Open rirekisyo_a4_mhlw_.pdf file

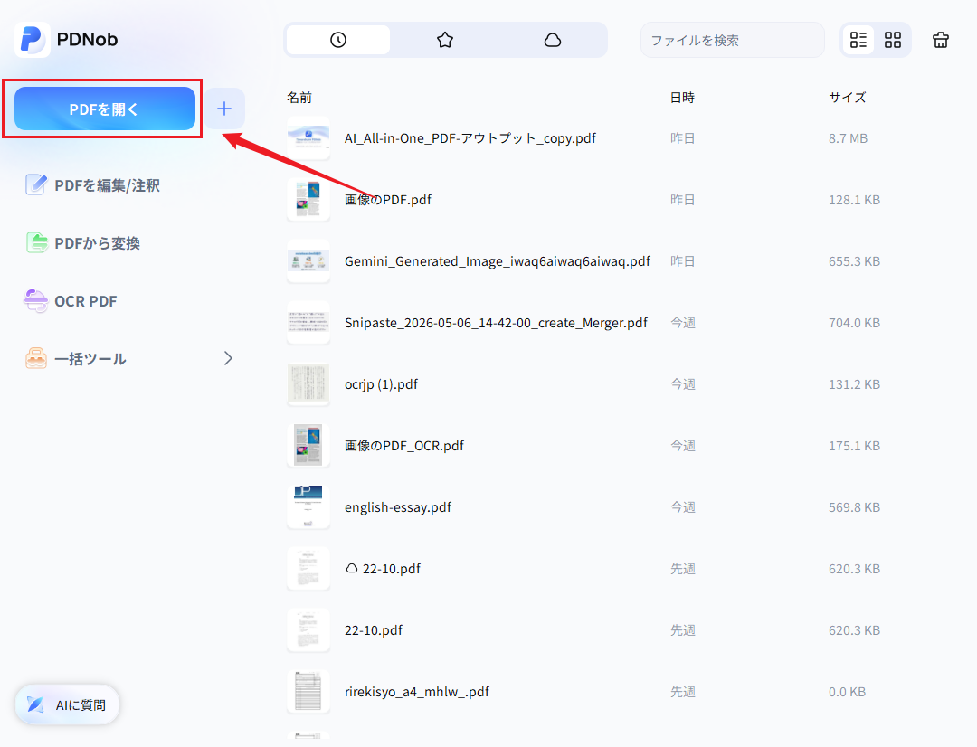417,692
